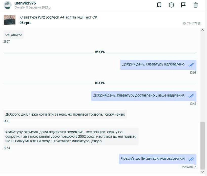Click the 95 грн. price label
This screenshot has width=207, height=176.
(x=25, y=23)
